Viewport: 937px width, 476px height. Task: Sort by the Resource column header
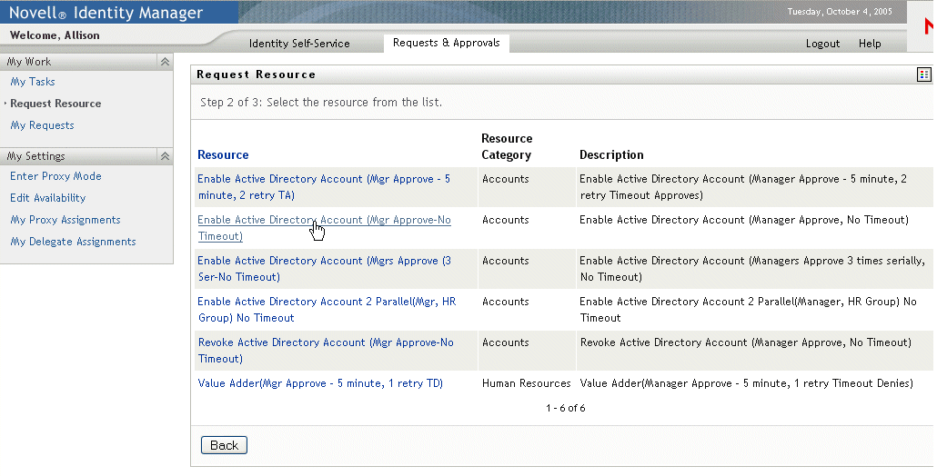point(223,155)
